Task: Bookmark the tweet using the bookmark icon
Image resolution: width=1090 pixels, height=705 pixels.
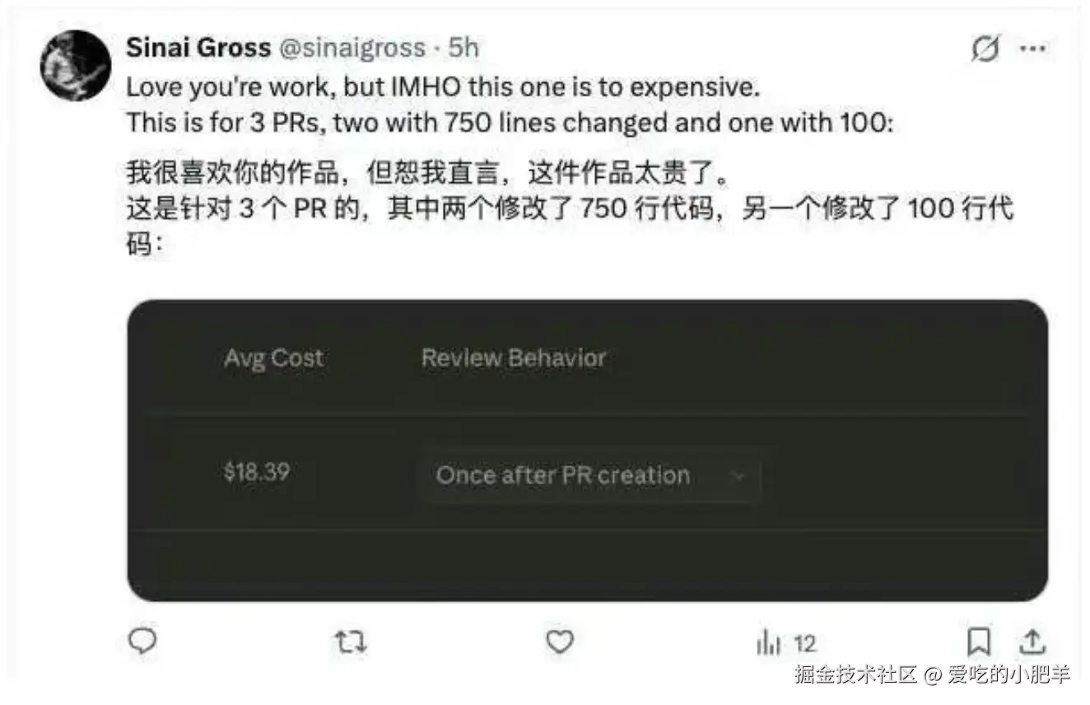Action: click(x=978, y=642)
